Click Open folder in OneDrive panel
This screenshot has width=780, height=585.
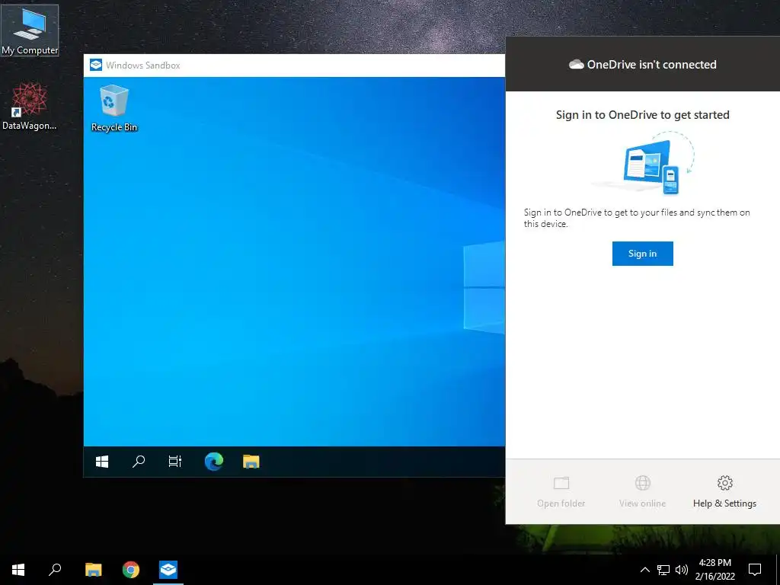click(561, 491)
